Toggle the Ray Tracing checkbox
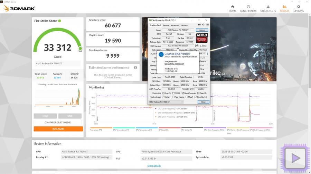The height and width of the screenshot is (174, 311). pyautogui.click(x=173, y=97)
